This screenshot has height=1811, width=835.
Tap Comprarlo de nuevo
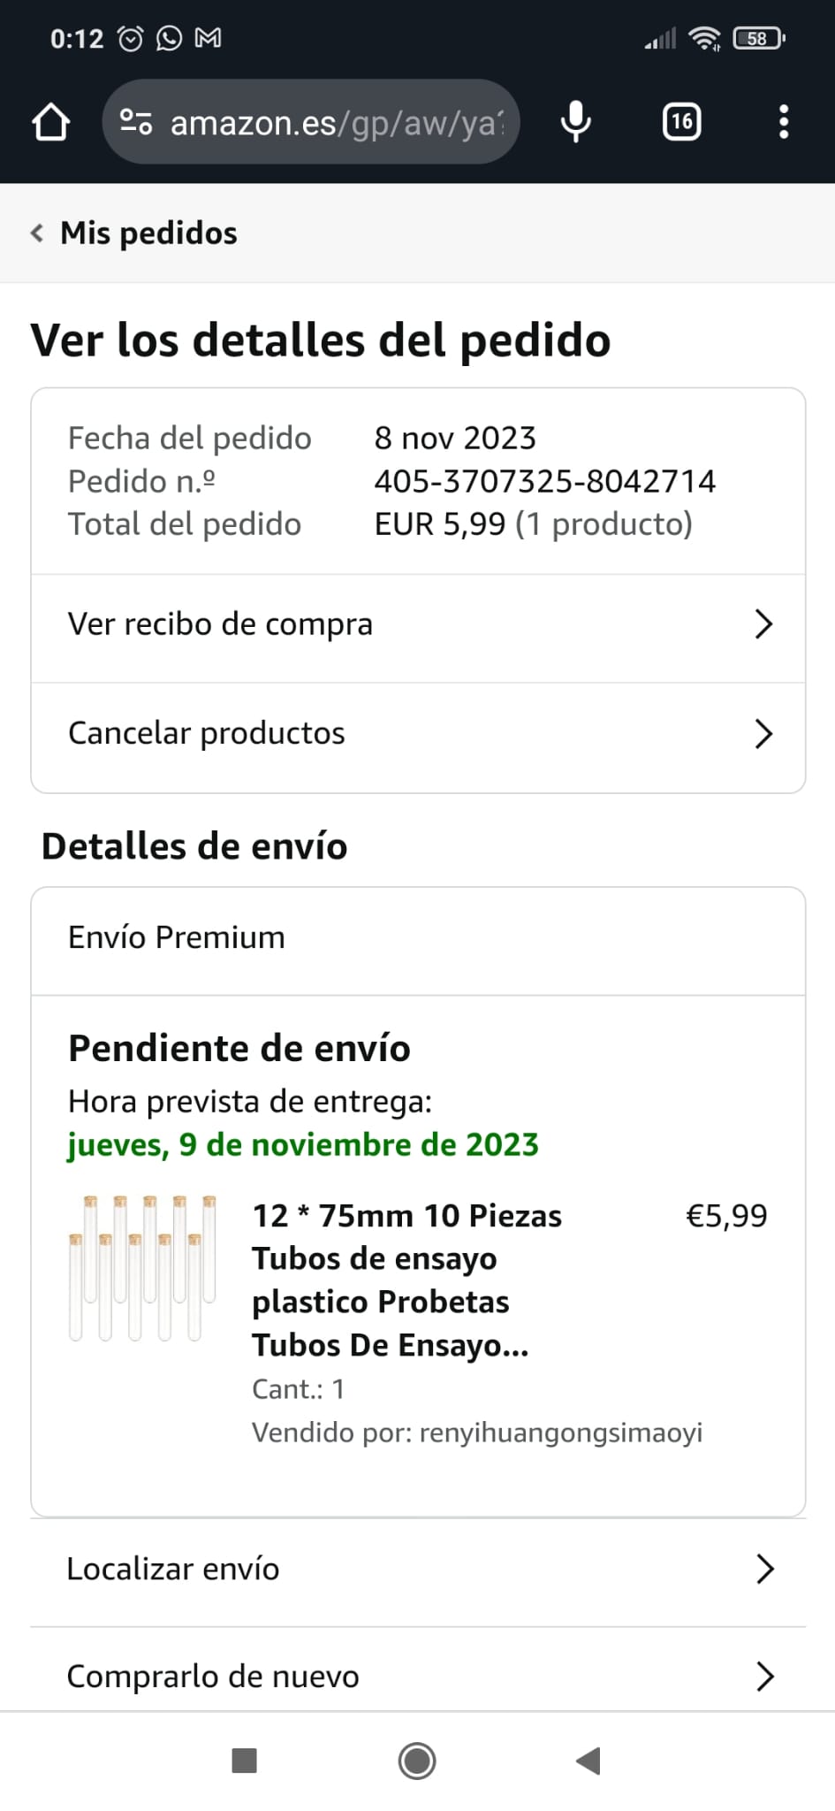coord(213,1677)
